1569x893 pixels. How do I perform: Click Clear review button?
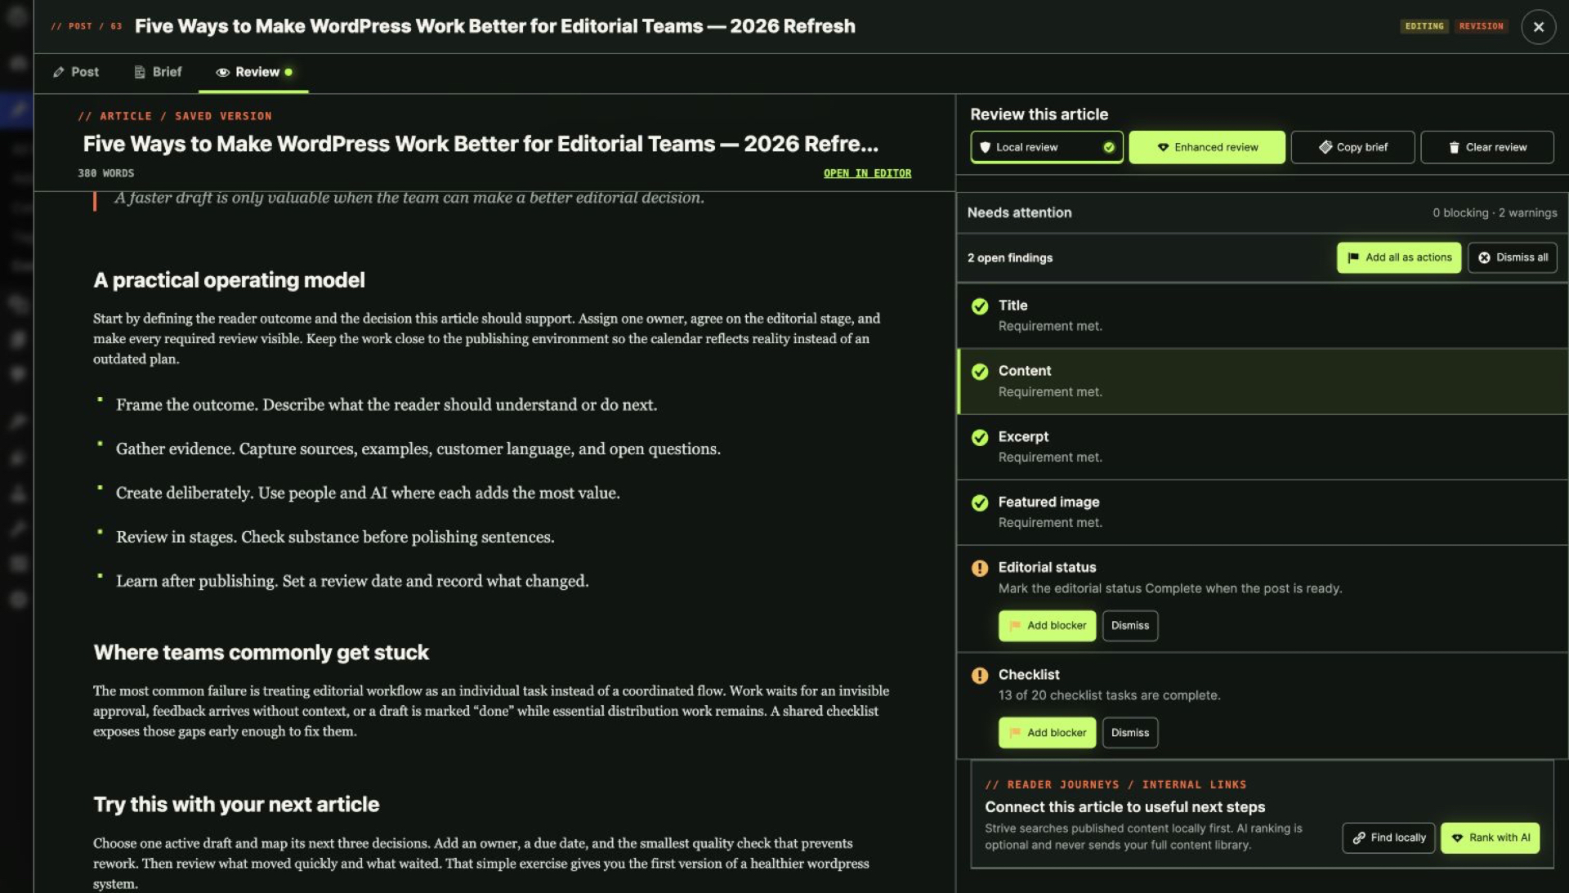pos(1487,147)
